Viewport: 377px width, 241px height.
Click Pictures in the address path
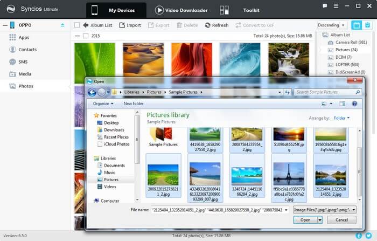(154, 92)
